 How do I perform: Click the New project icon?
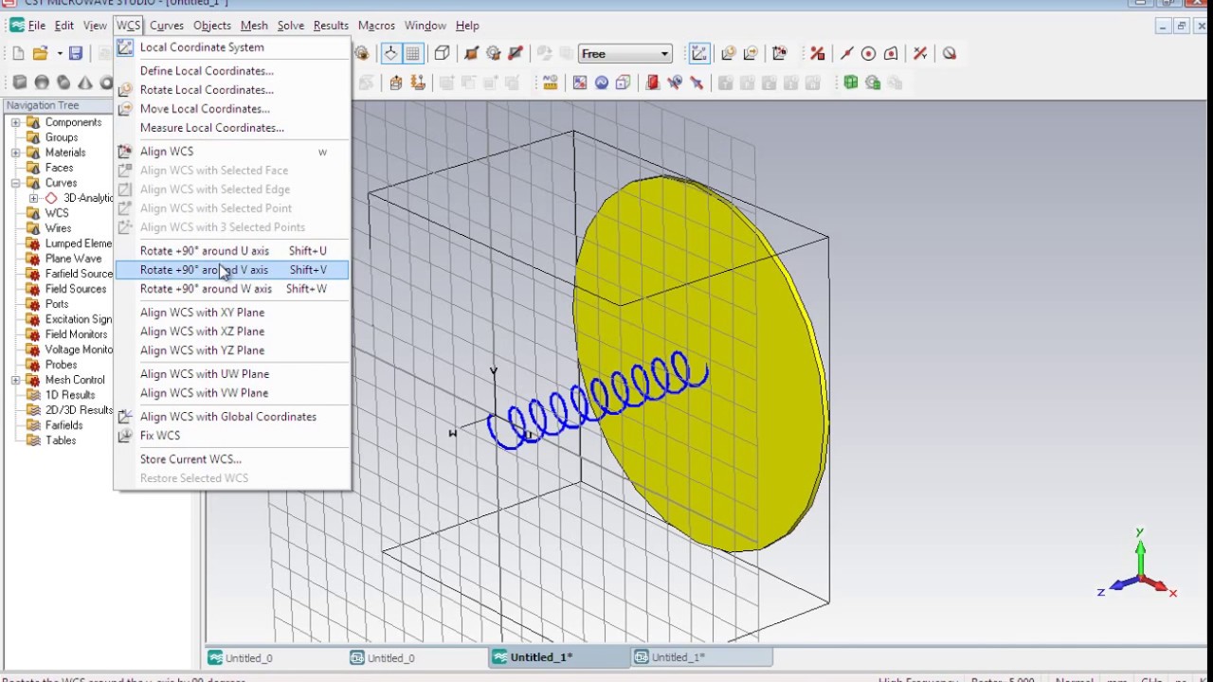coord(18,54)
